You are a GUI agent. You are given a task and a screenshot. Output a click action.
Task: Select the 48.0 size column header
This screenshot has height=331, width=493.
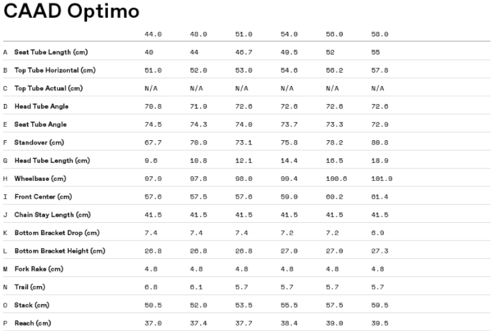[x=198, y=34]
